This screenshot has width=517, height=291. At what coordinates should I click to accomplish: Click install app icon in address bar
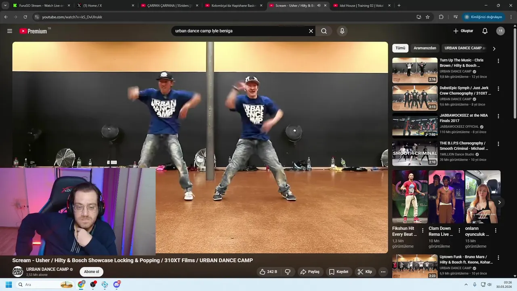(419, 17)
